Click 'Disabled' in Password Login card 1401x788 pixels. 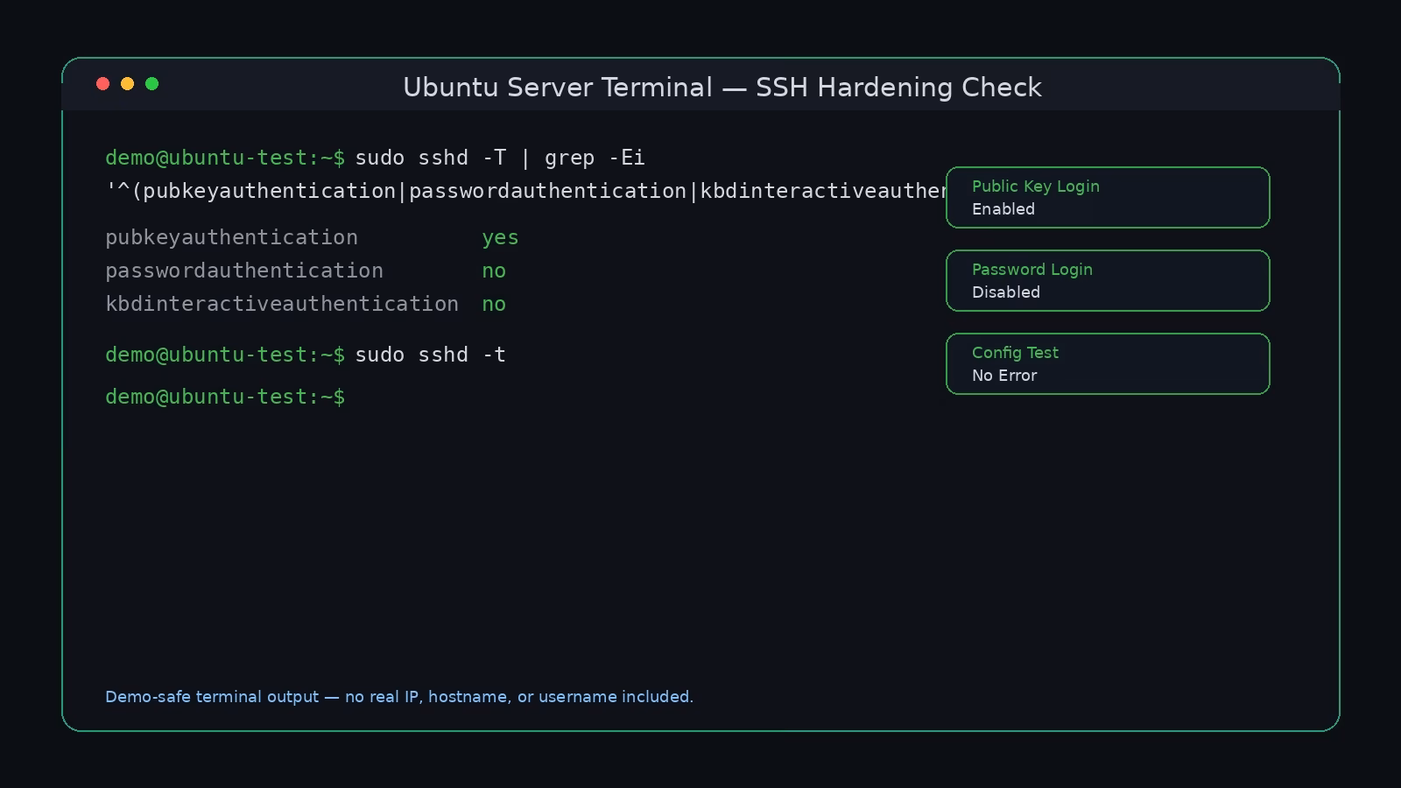(1006, 292)
